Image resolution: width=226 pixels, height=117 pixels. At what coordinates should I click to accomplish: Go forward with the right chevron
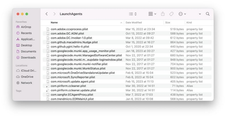coord(54,14)
